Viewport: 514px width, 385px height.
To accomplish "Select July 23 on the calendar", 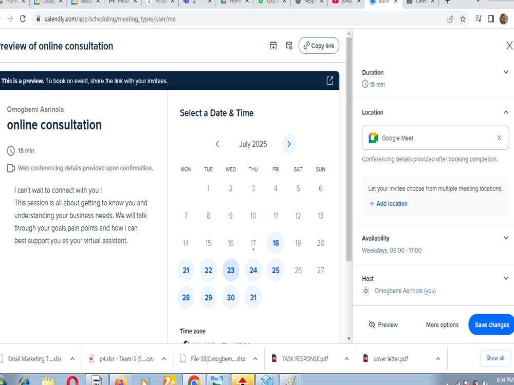I will [231, 270].
